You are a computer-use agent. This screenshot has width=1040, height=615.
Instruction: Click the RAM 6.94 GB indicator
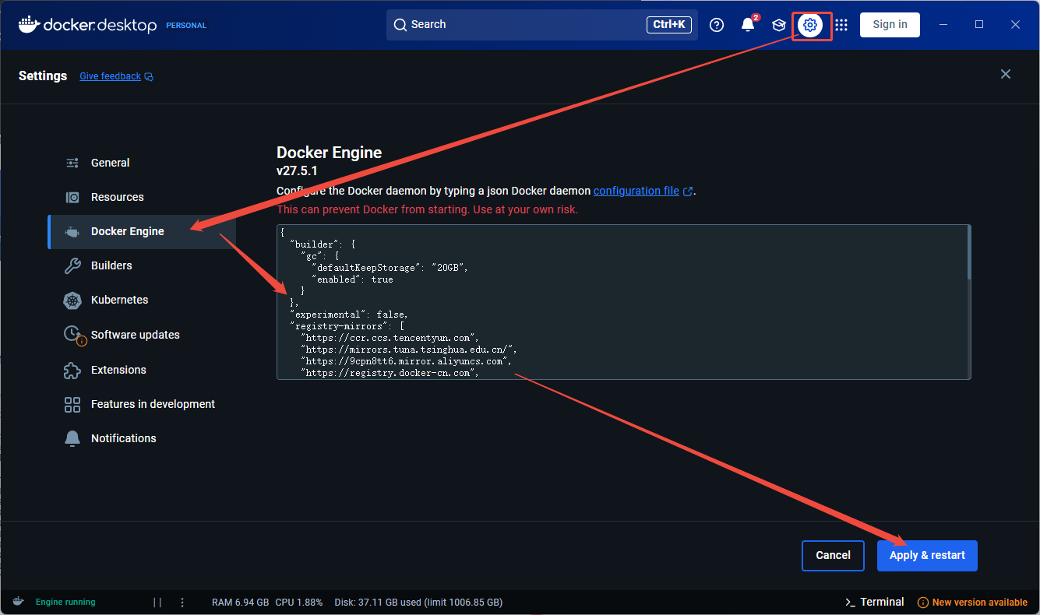240,602
